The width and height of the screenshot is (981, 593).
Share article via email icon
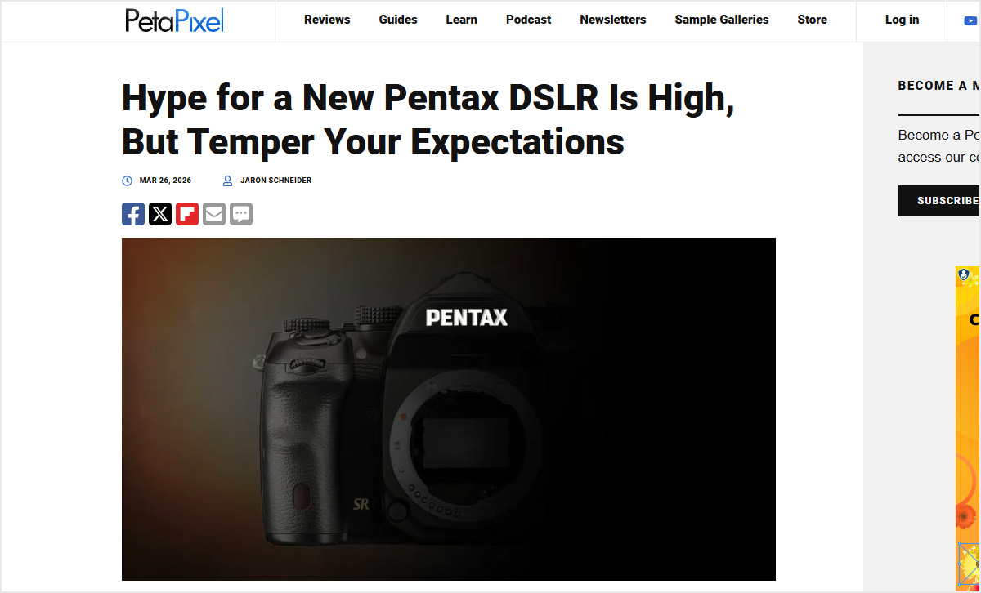click(214, 214)
